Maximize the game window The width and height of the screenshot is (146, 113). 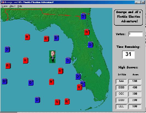[139, 2]
